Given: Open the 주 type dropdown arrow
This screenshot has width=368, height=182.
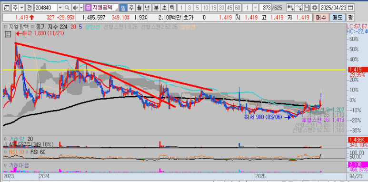Looking at the screenshot, I should [21, 8].
